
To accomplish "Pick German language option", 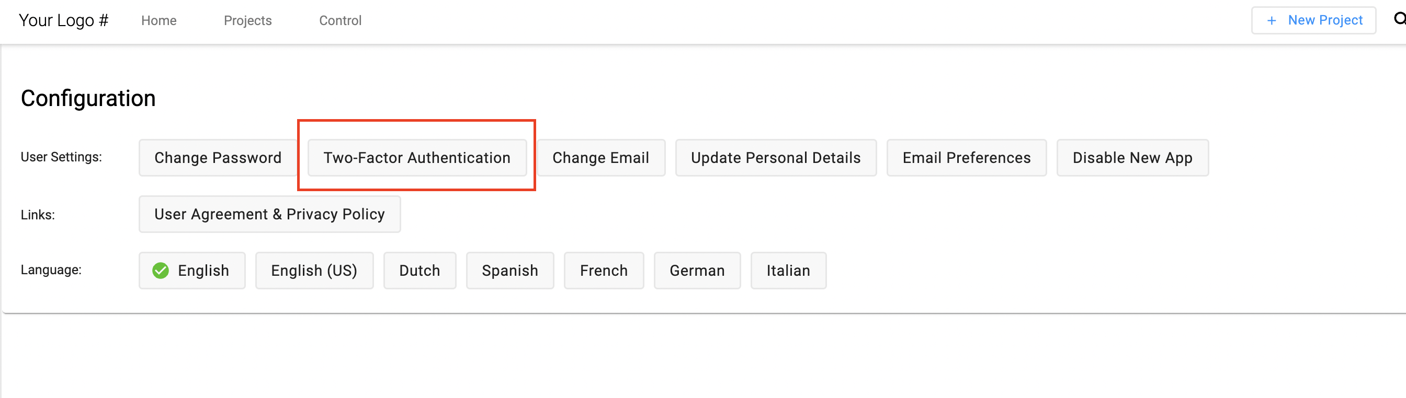I will (697, 271).
